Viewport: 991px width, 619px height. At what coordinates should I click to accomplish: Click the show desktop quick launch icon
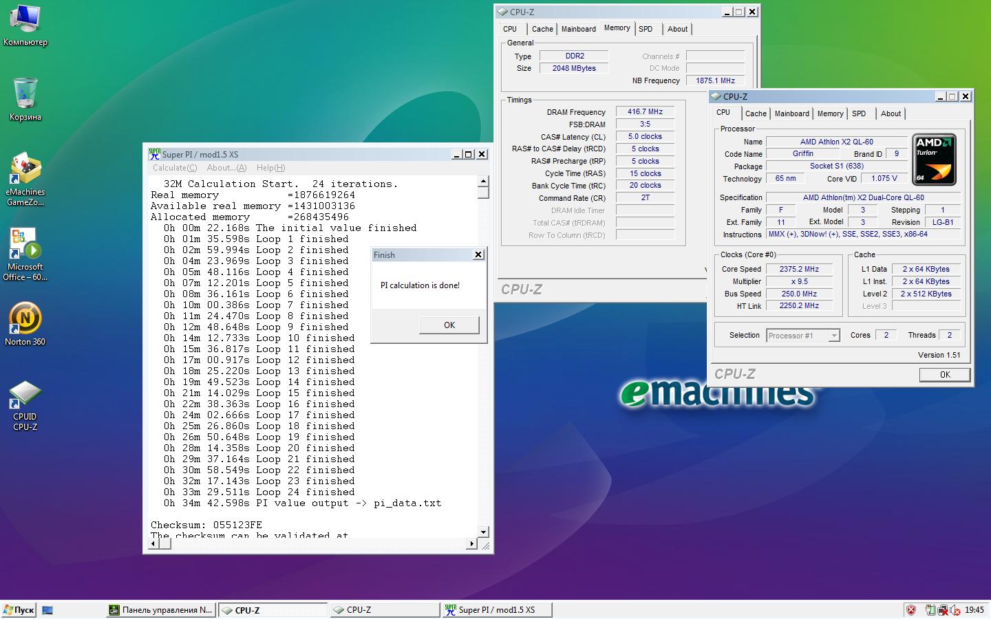47,610
